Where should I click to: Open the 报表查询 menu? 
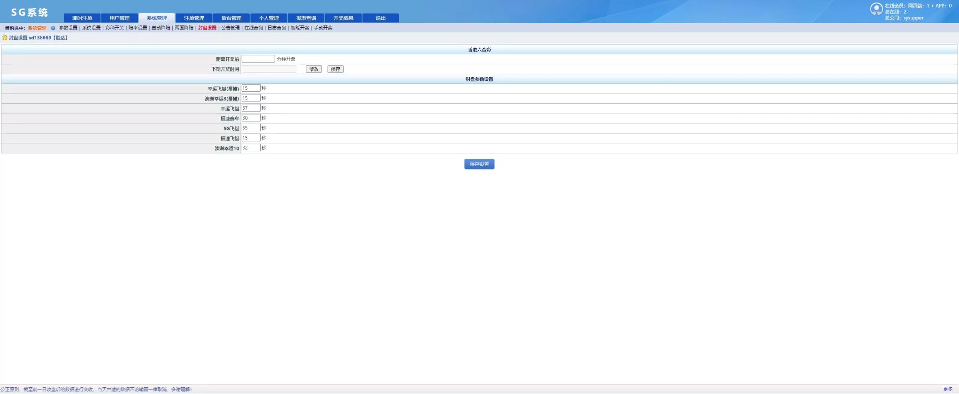point(306,18)
